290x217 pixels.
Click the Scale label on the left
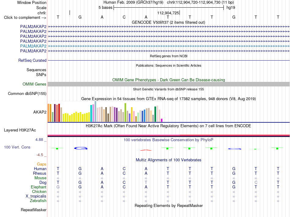(x=41, y=8)
